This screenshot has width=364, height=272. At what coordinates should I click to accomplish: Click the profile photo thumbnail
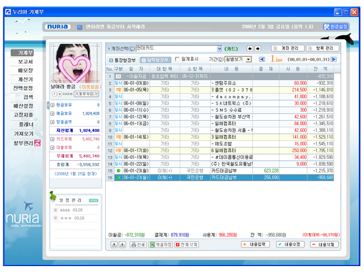74,63
